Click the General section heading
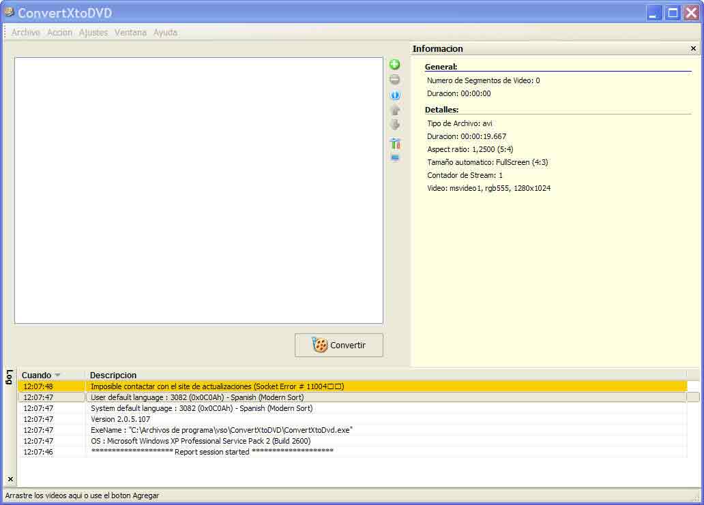 (x=441, y=67)
